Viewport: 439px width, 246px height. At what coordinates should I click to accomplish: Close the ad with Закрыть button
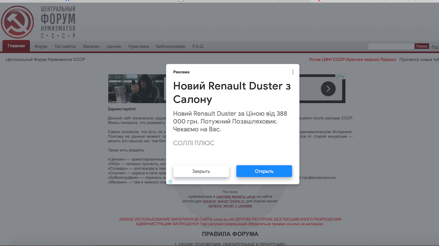[x=201, y=171]
